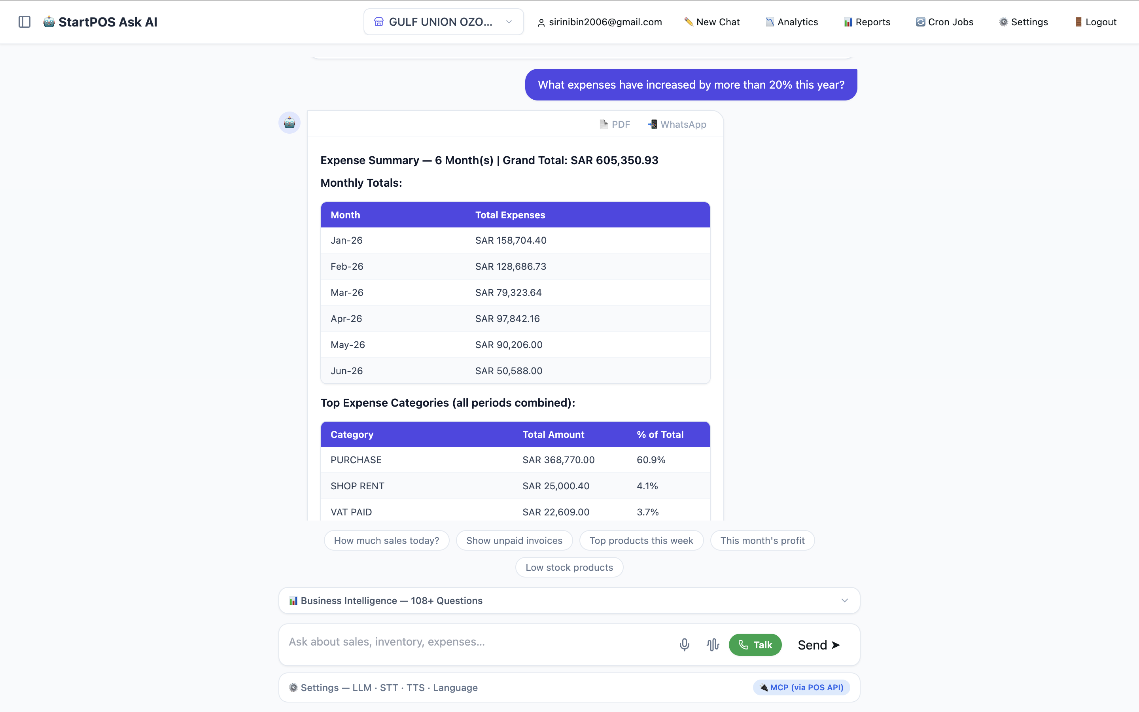Select the PURCHASE category cell
1139x712 pixels.
(x=356, y=460)
